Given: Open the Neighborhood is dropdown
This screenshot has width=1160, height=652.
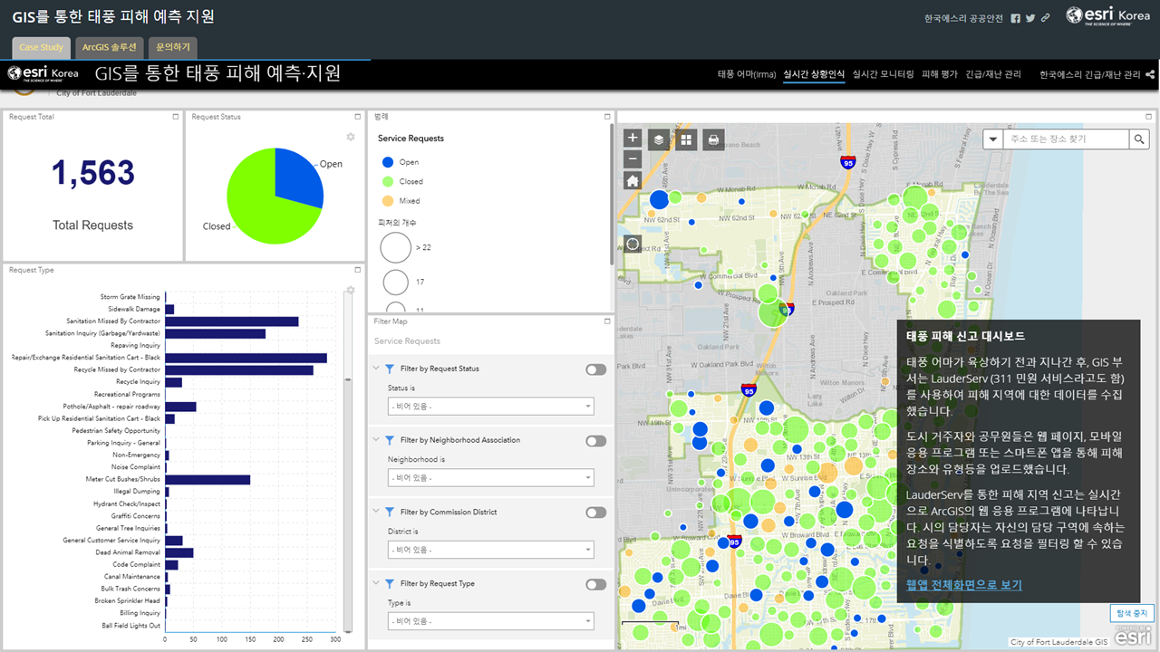Looking at the screenshot, I should click(490, 477).
